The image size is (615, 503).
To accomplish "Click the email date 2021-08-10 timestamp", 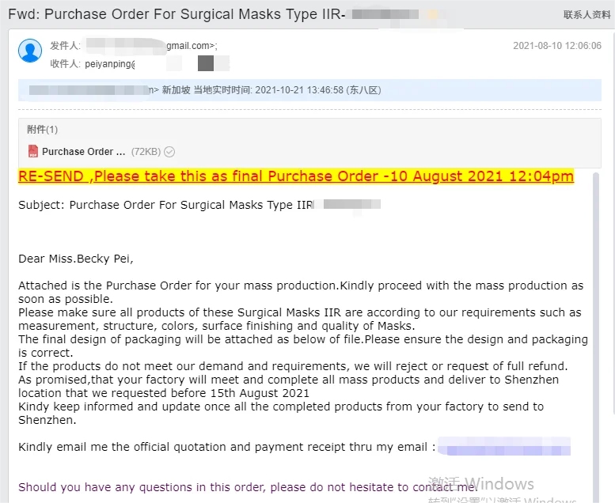I will click(x=556, y=46).
